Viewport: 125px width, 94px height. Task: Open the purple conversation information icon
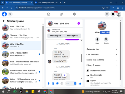[x=79, y=23]
